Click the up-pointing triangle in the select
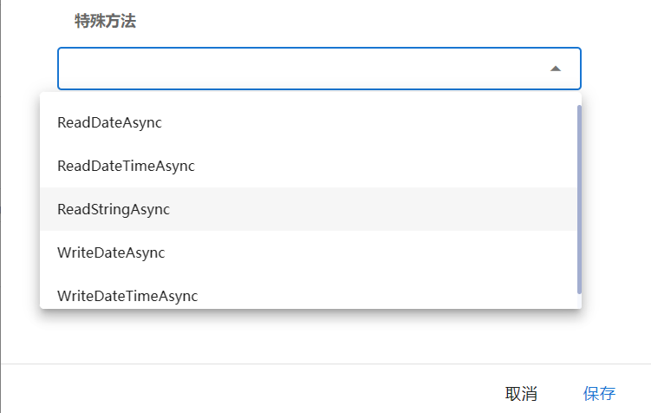Image resolution: width=651 pixels, height=413 pixels. (x=556, y=69)
